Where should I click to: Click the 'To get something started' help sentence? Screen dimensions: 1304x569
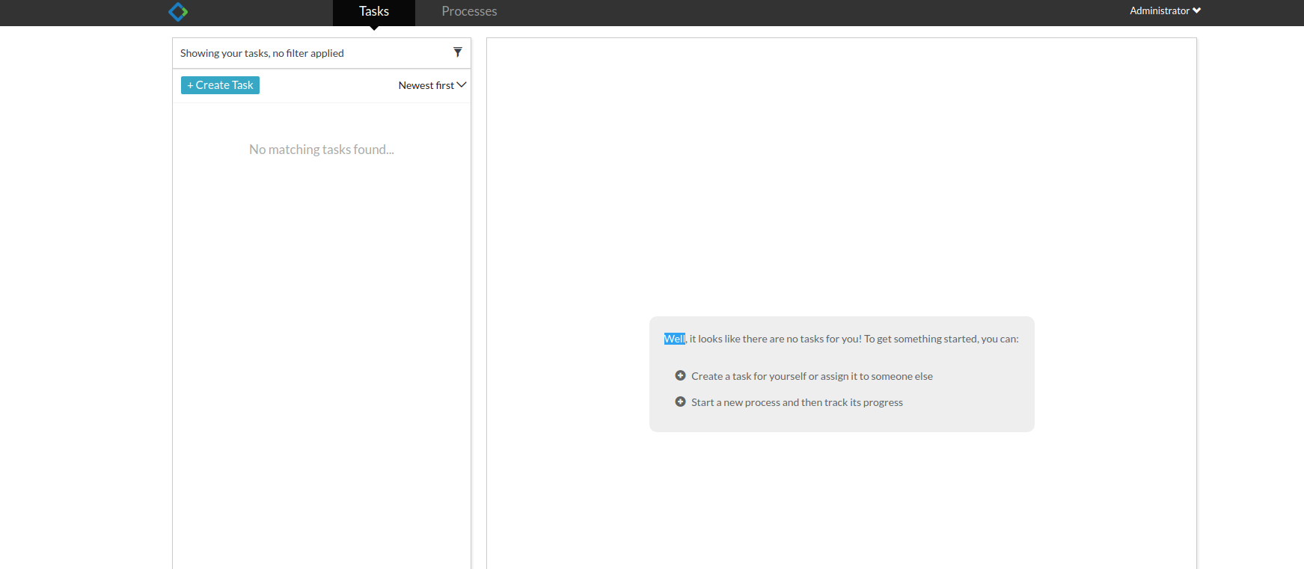[940, 339]
